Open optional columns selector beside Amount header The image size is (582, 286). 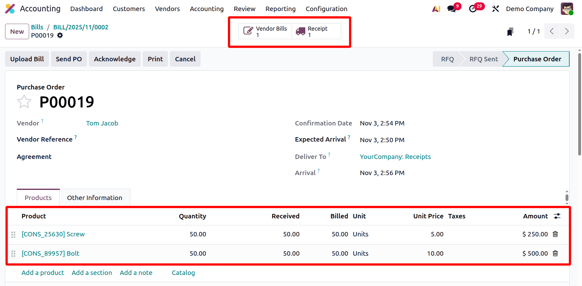(557, 216)
